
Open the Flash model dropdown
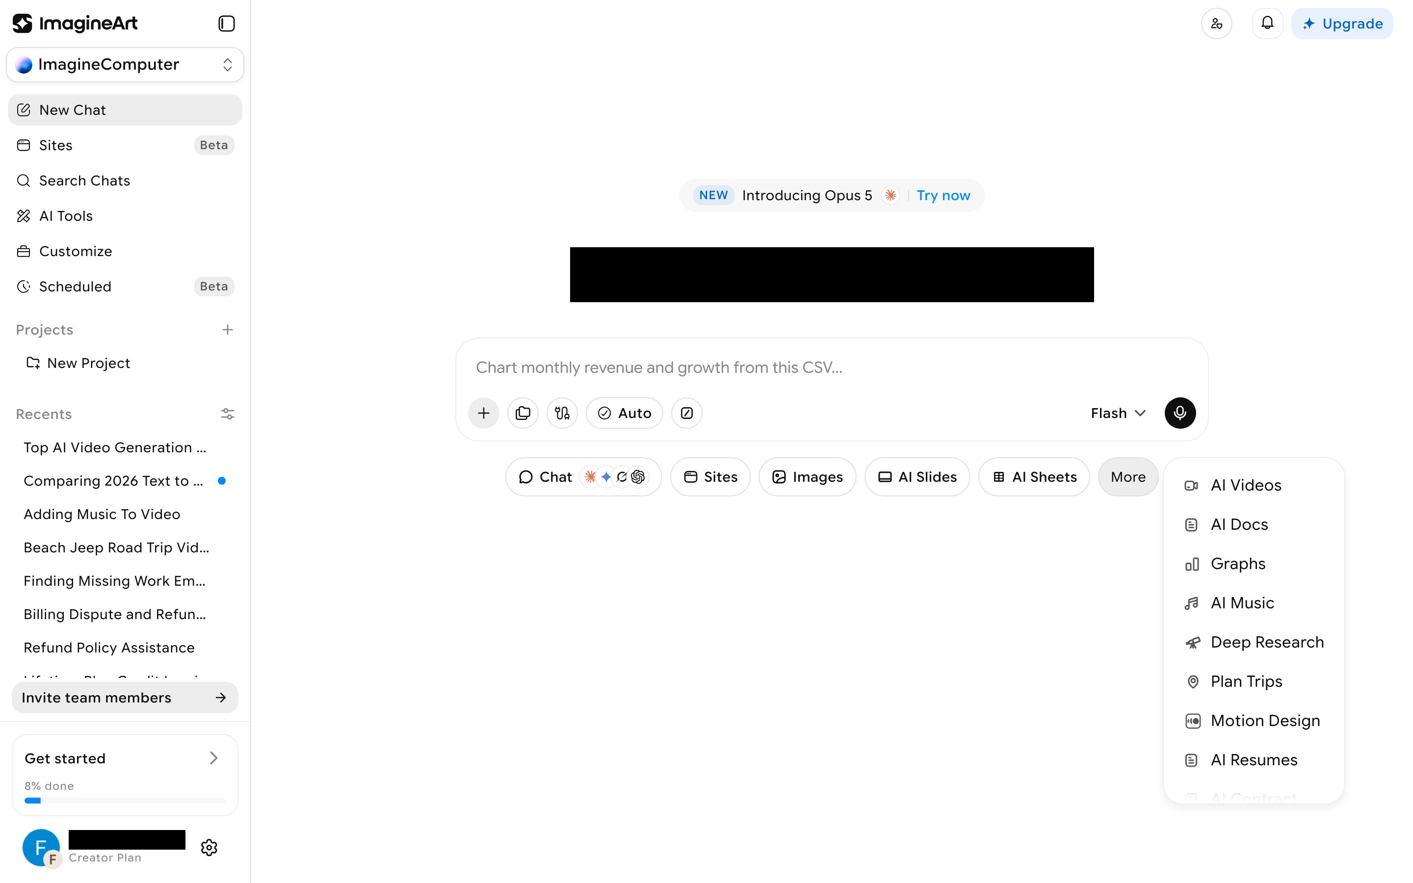1118,413
